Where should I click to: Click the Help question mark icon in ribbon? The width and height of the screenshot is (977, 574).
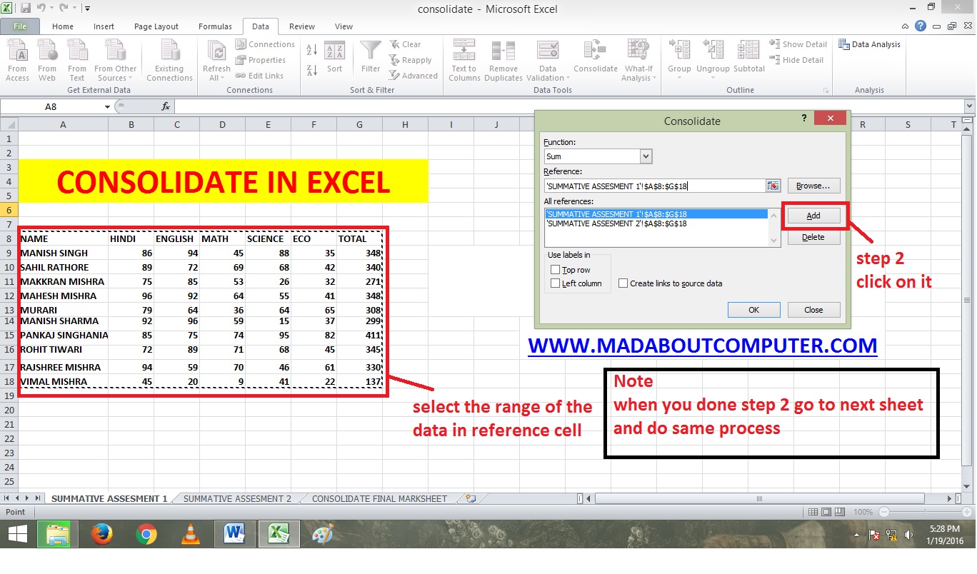click(921, 26)
